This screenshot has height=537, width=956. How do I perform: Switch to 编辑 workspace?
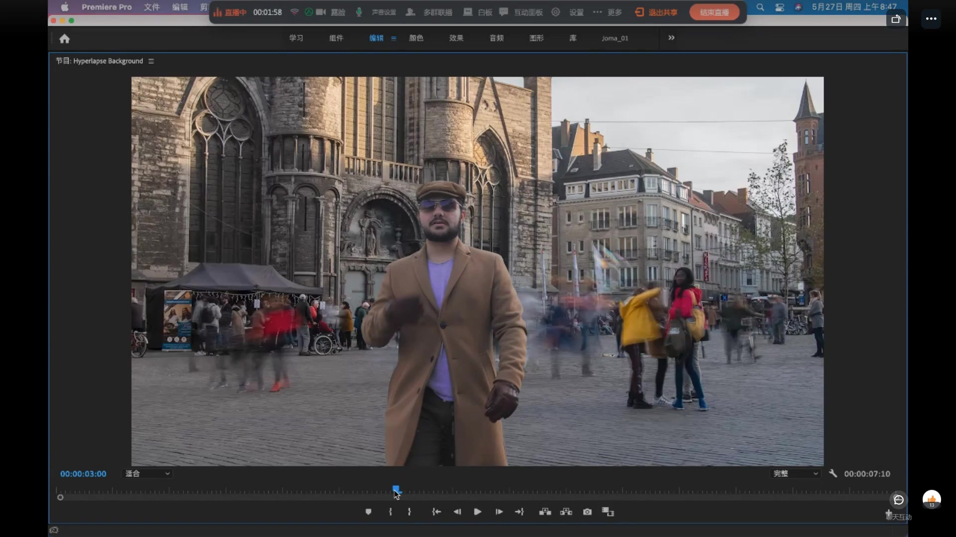pyautogui.click(x=376, y=38)
